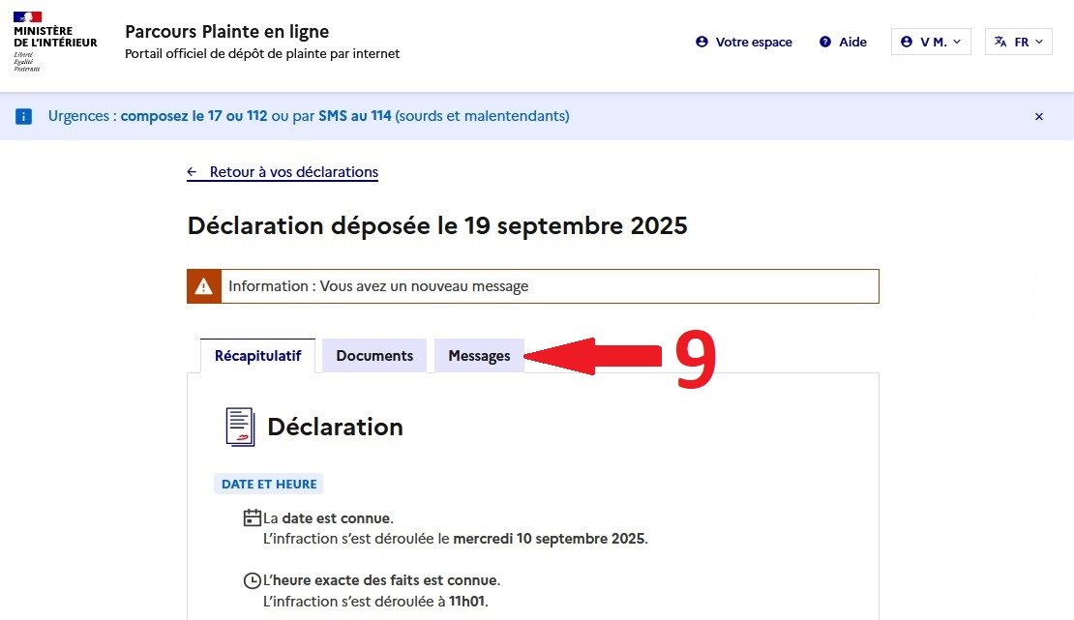Click the user icon inside the V M. button
This screenshot has height=620, width=1074.
906,42
